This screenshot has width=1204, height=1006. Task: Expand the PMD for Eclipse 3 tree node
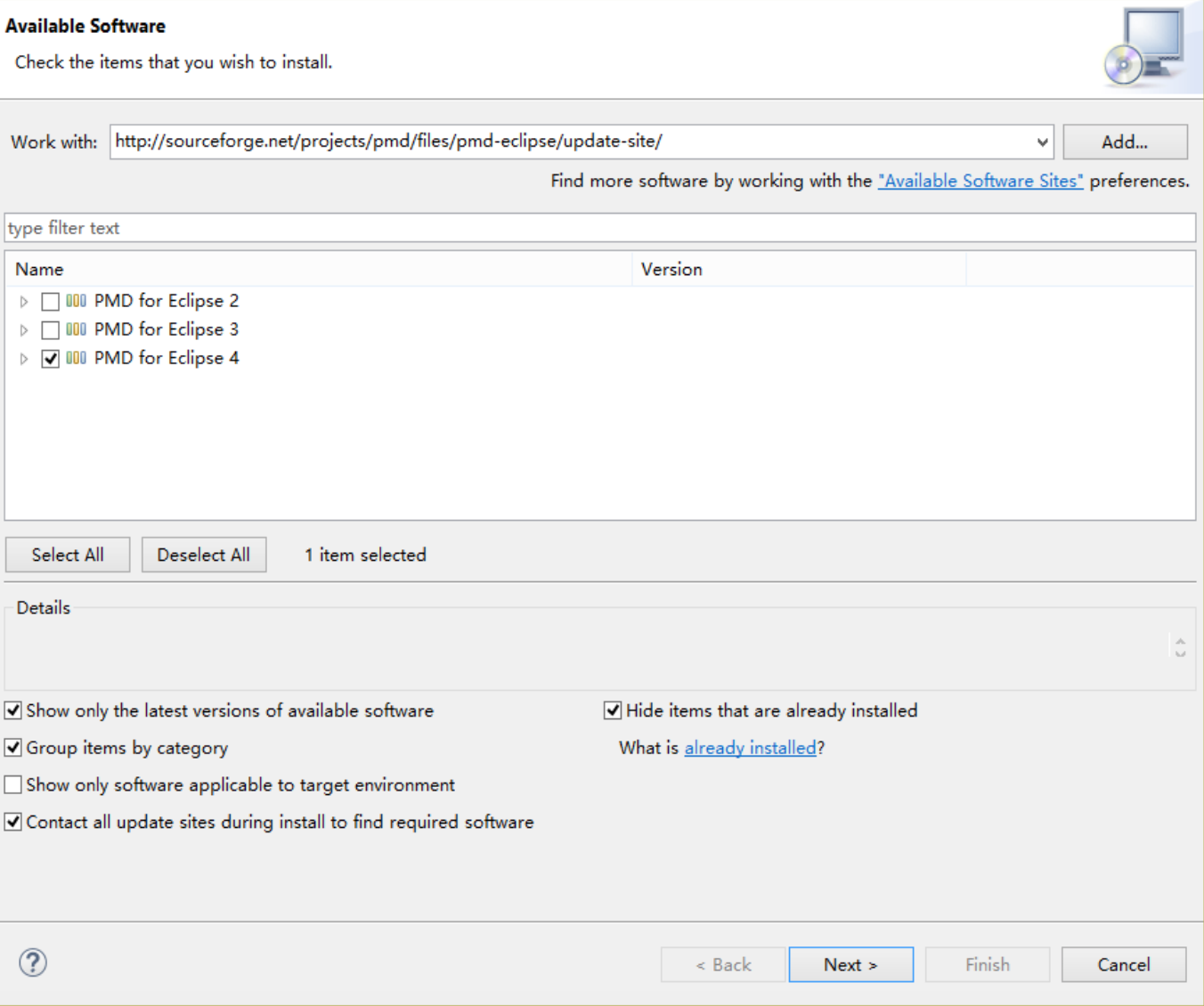(24, 330)
